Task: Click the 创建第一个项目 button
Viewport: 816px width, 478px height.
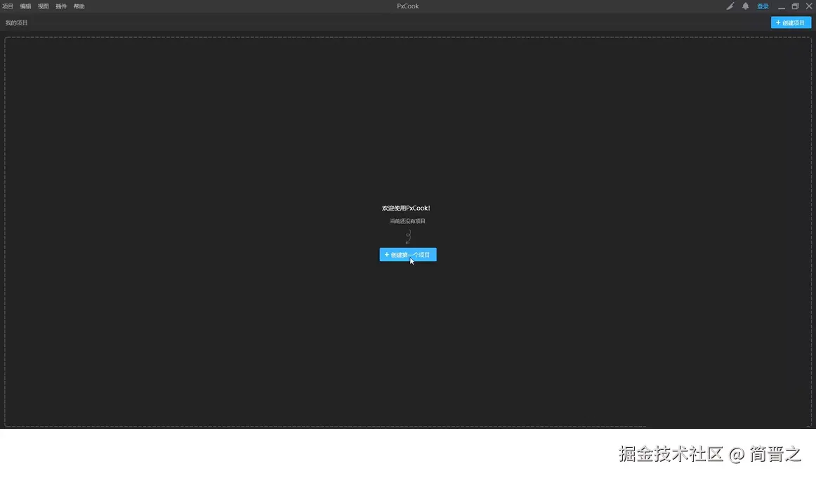Action: coord(408,255)
